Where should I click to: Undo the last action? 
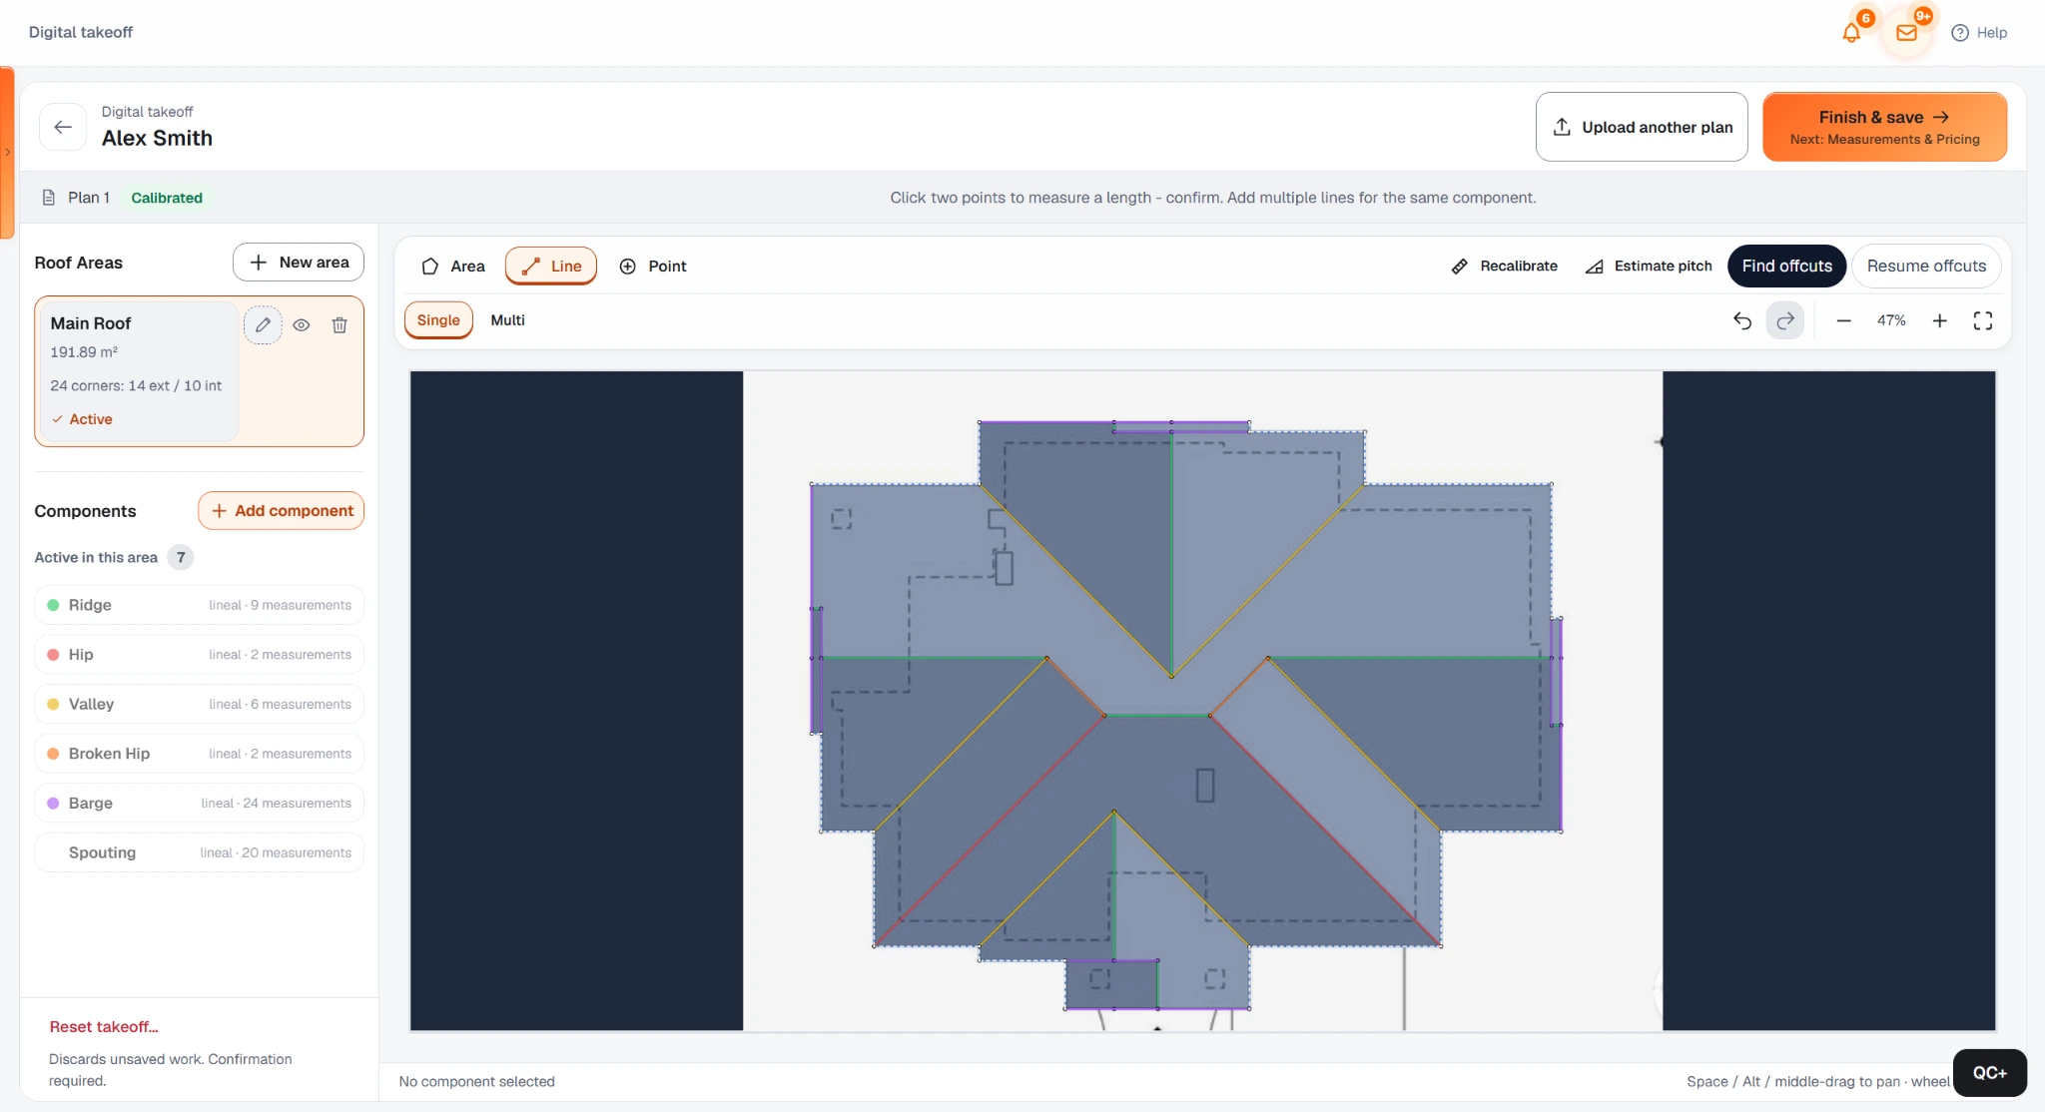[1742, 320]
